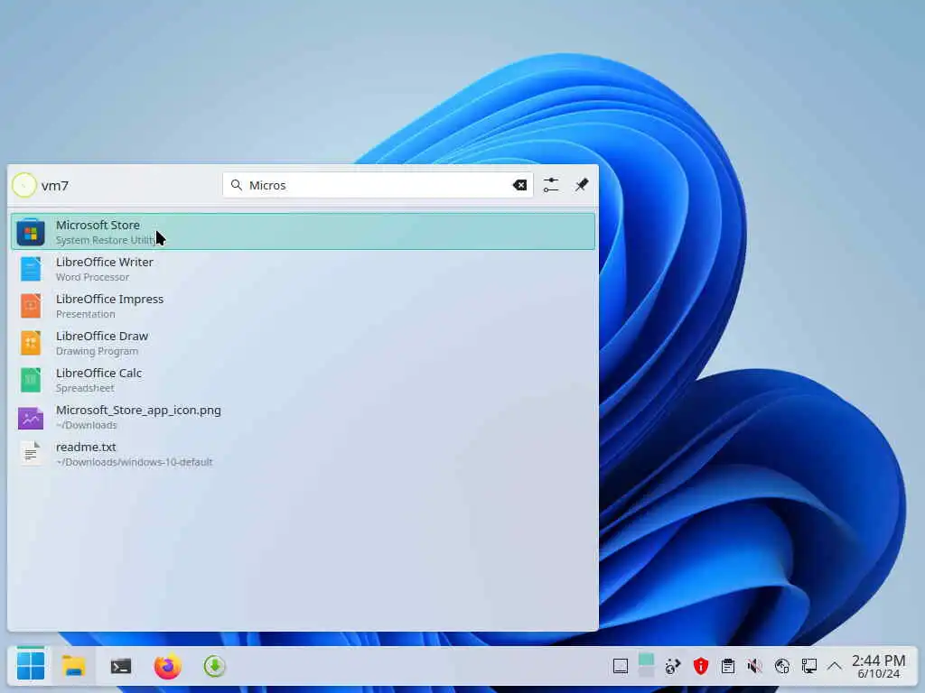Click the 'Presentation' subtitle text
Screen dimensions: 925x693
point(86,314)
